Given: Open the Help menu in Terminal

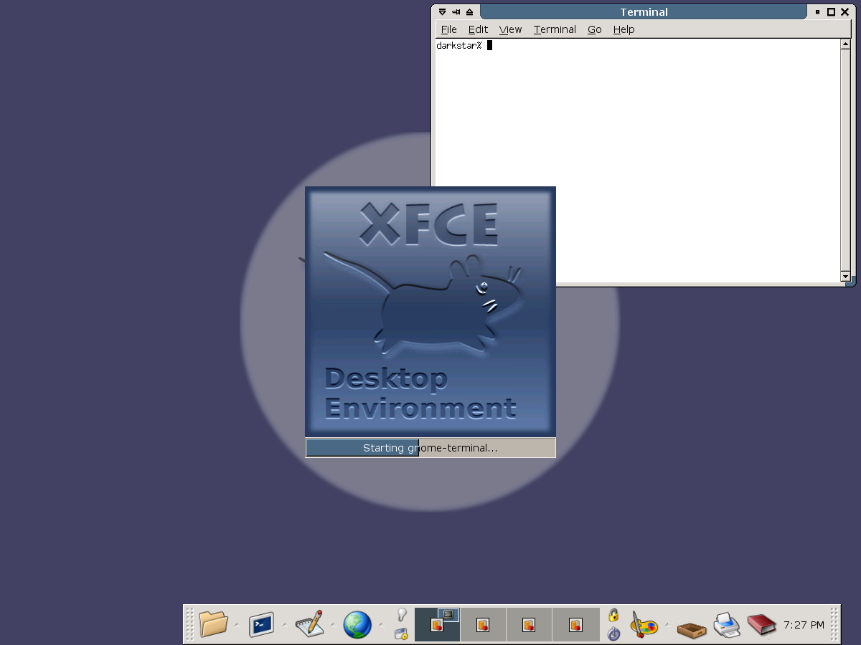Looking at the screenshot, I should tap(624, 29).
